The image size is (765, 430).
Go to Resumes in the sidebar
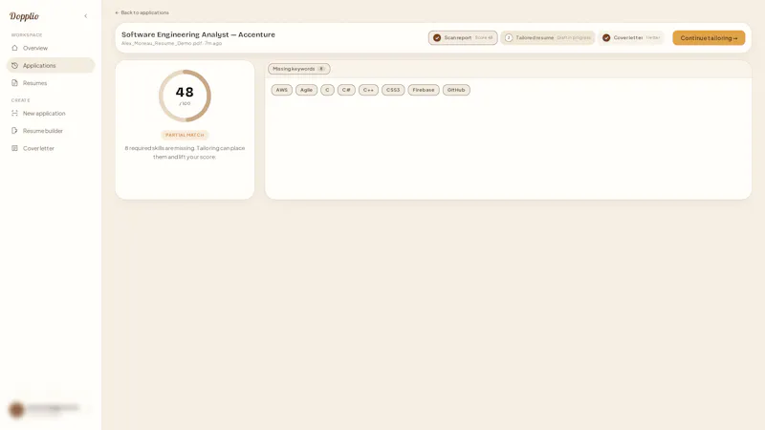[x=51, y=83]
